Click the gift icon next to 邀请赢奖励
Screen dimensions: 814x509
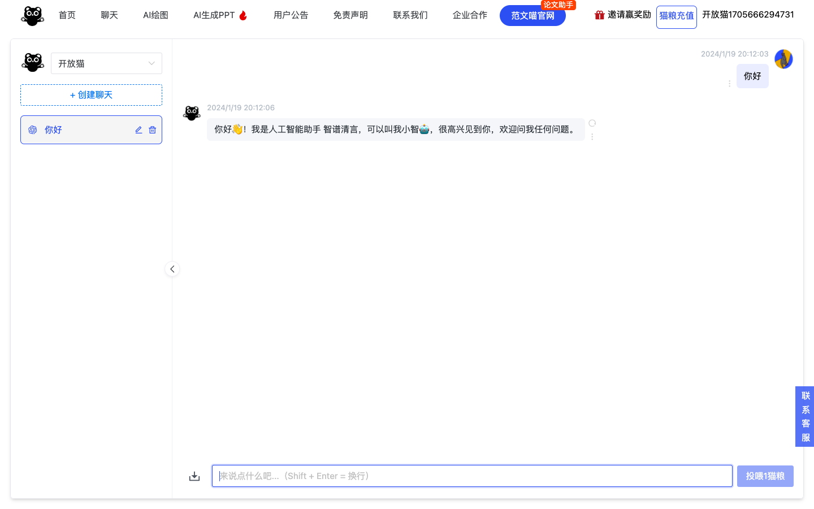pos(599,15)
